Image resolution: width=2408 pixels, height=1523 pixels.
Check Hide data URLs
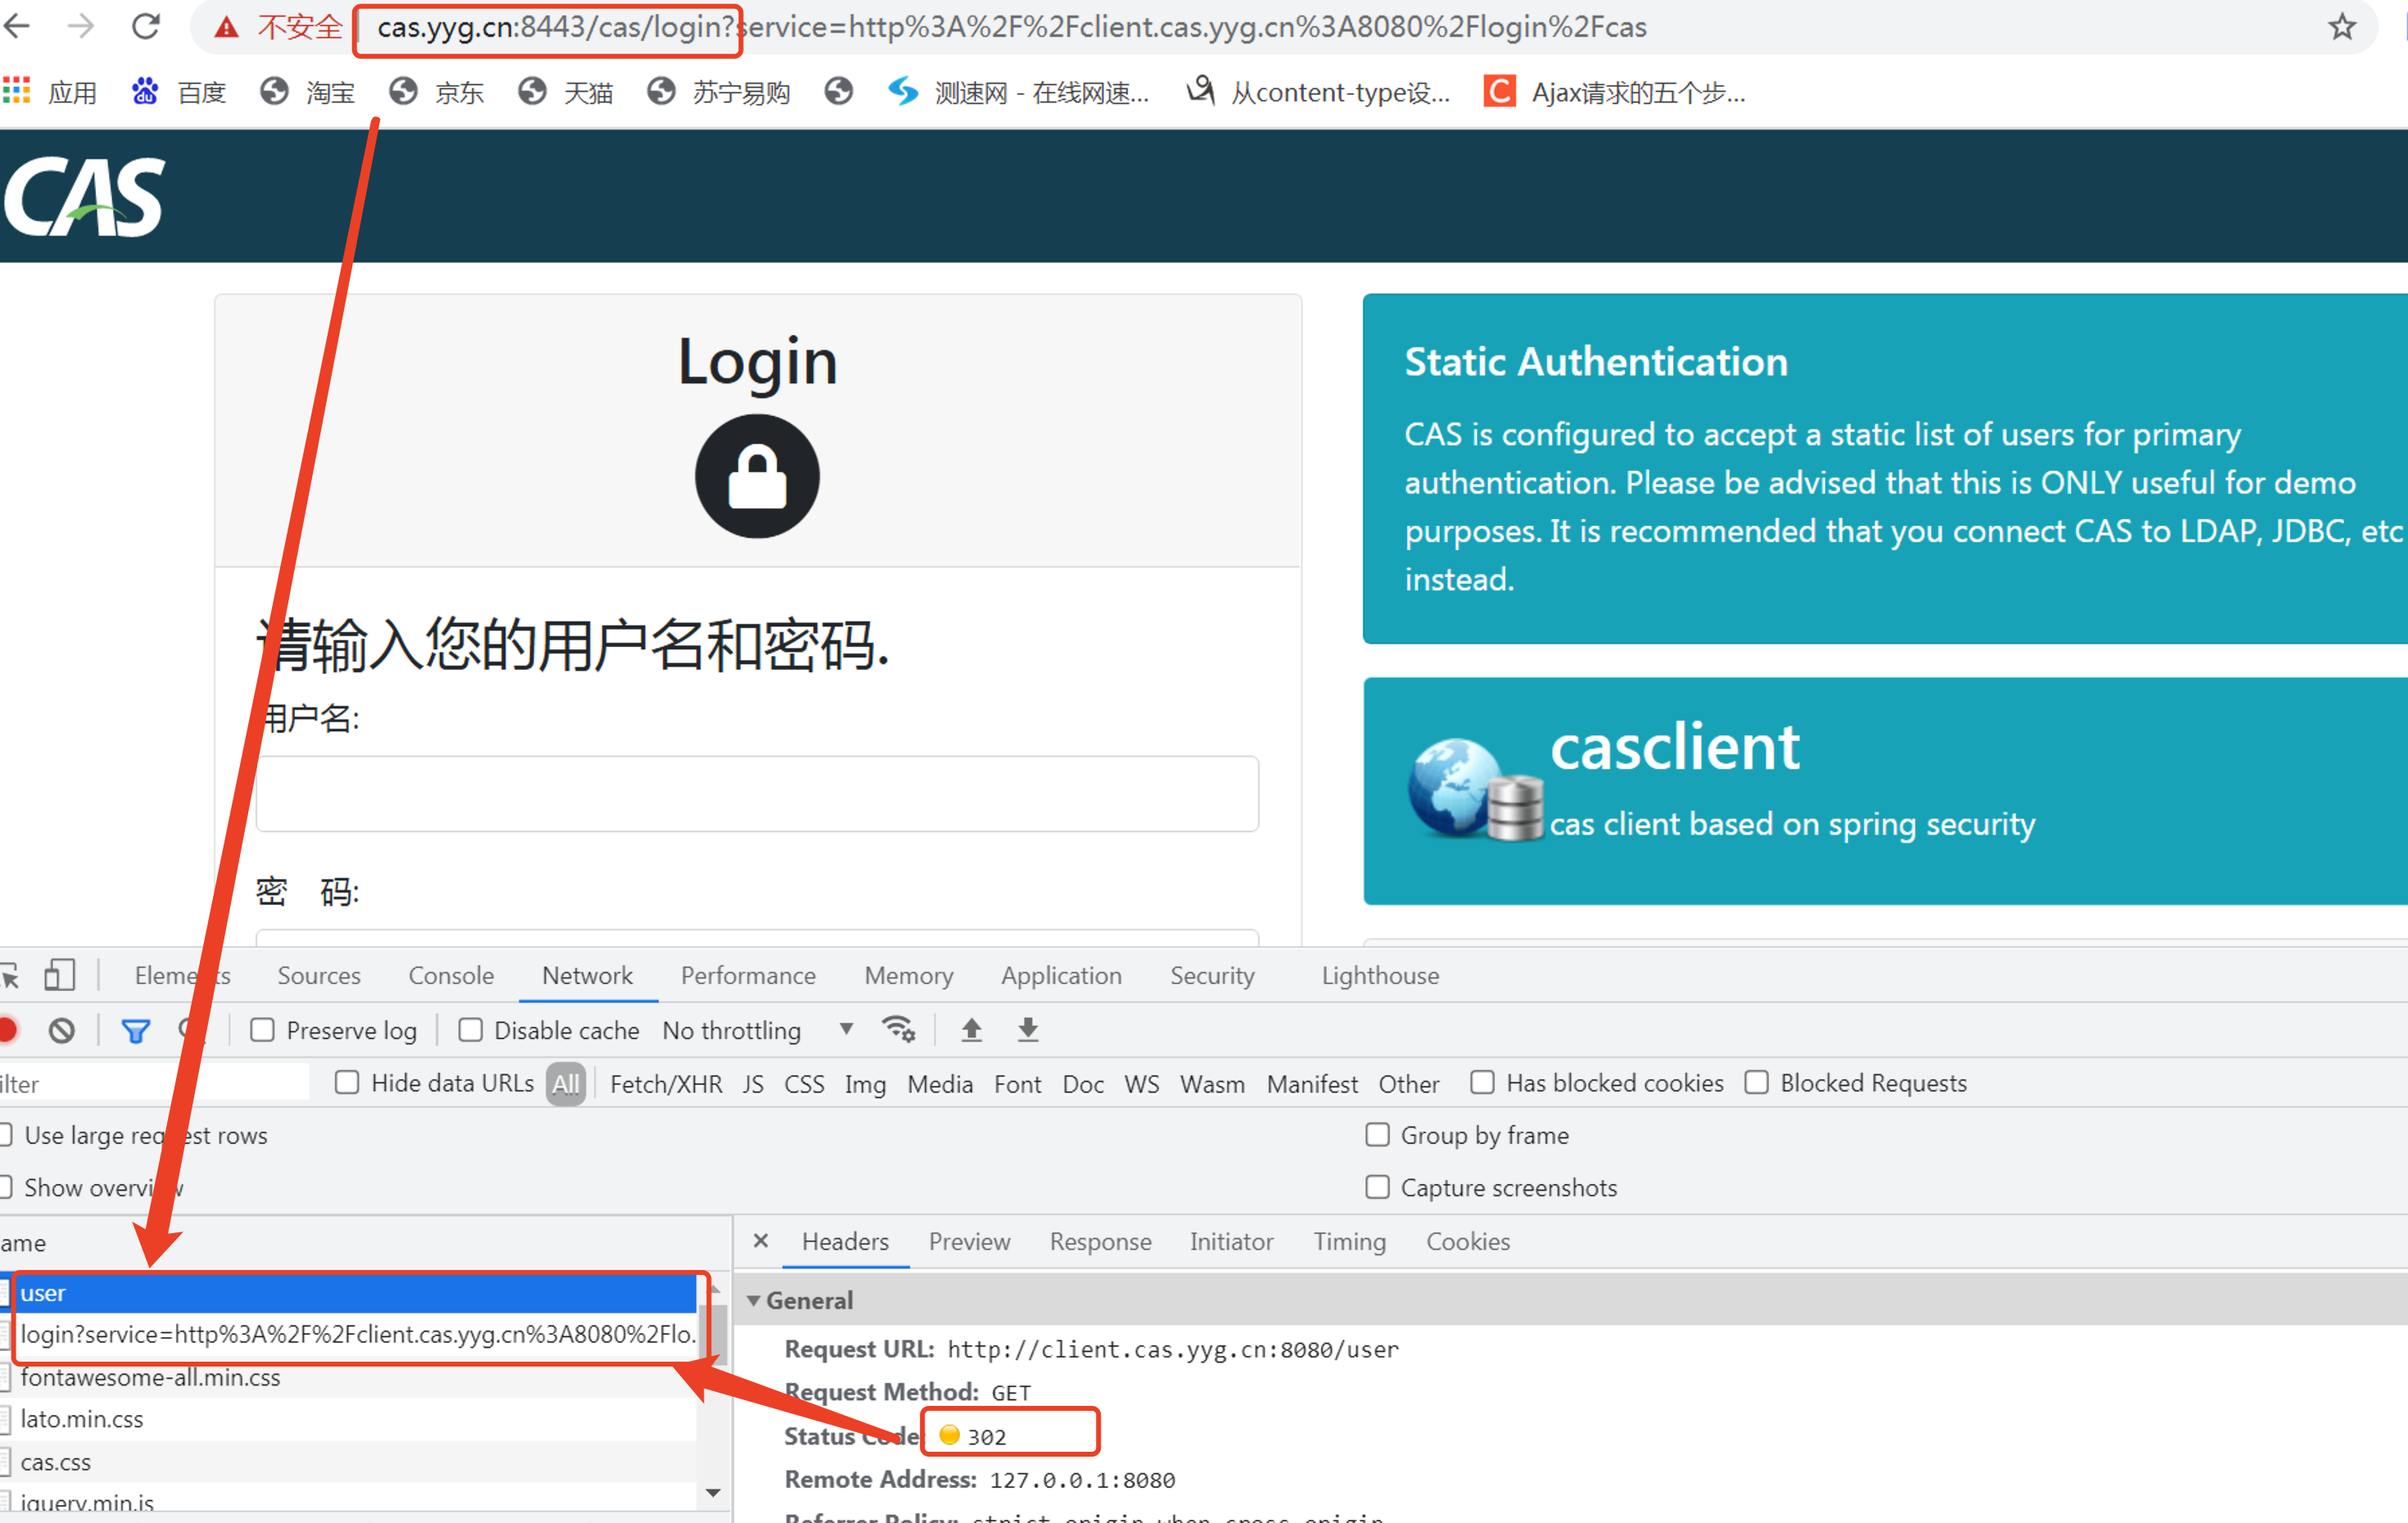(x=347, y=1082)
